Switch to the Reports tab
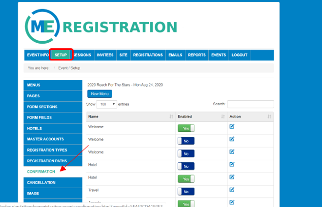Image resolution: width=322 pixels, height=207 pixels. (x=197, y=55)
